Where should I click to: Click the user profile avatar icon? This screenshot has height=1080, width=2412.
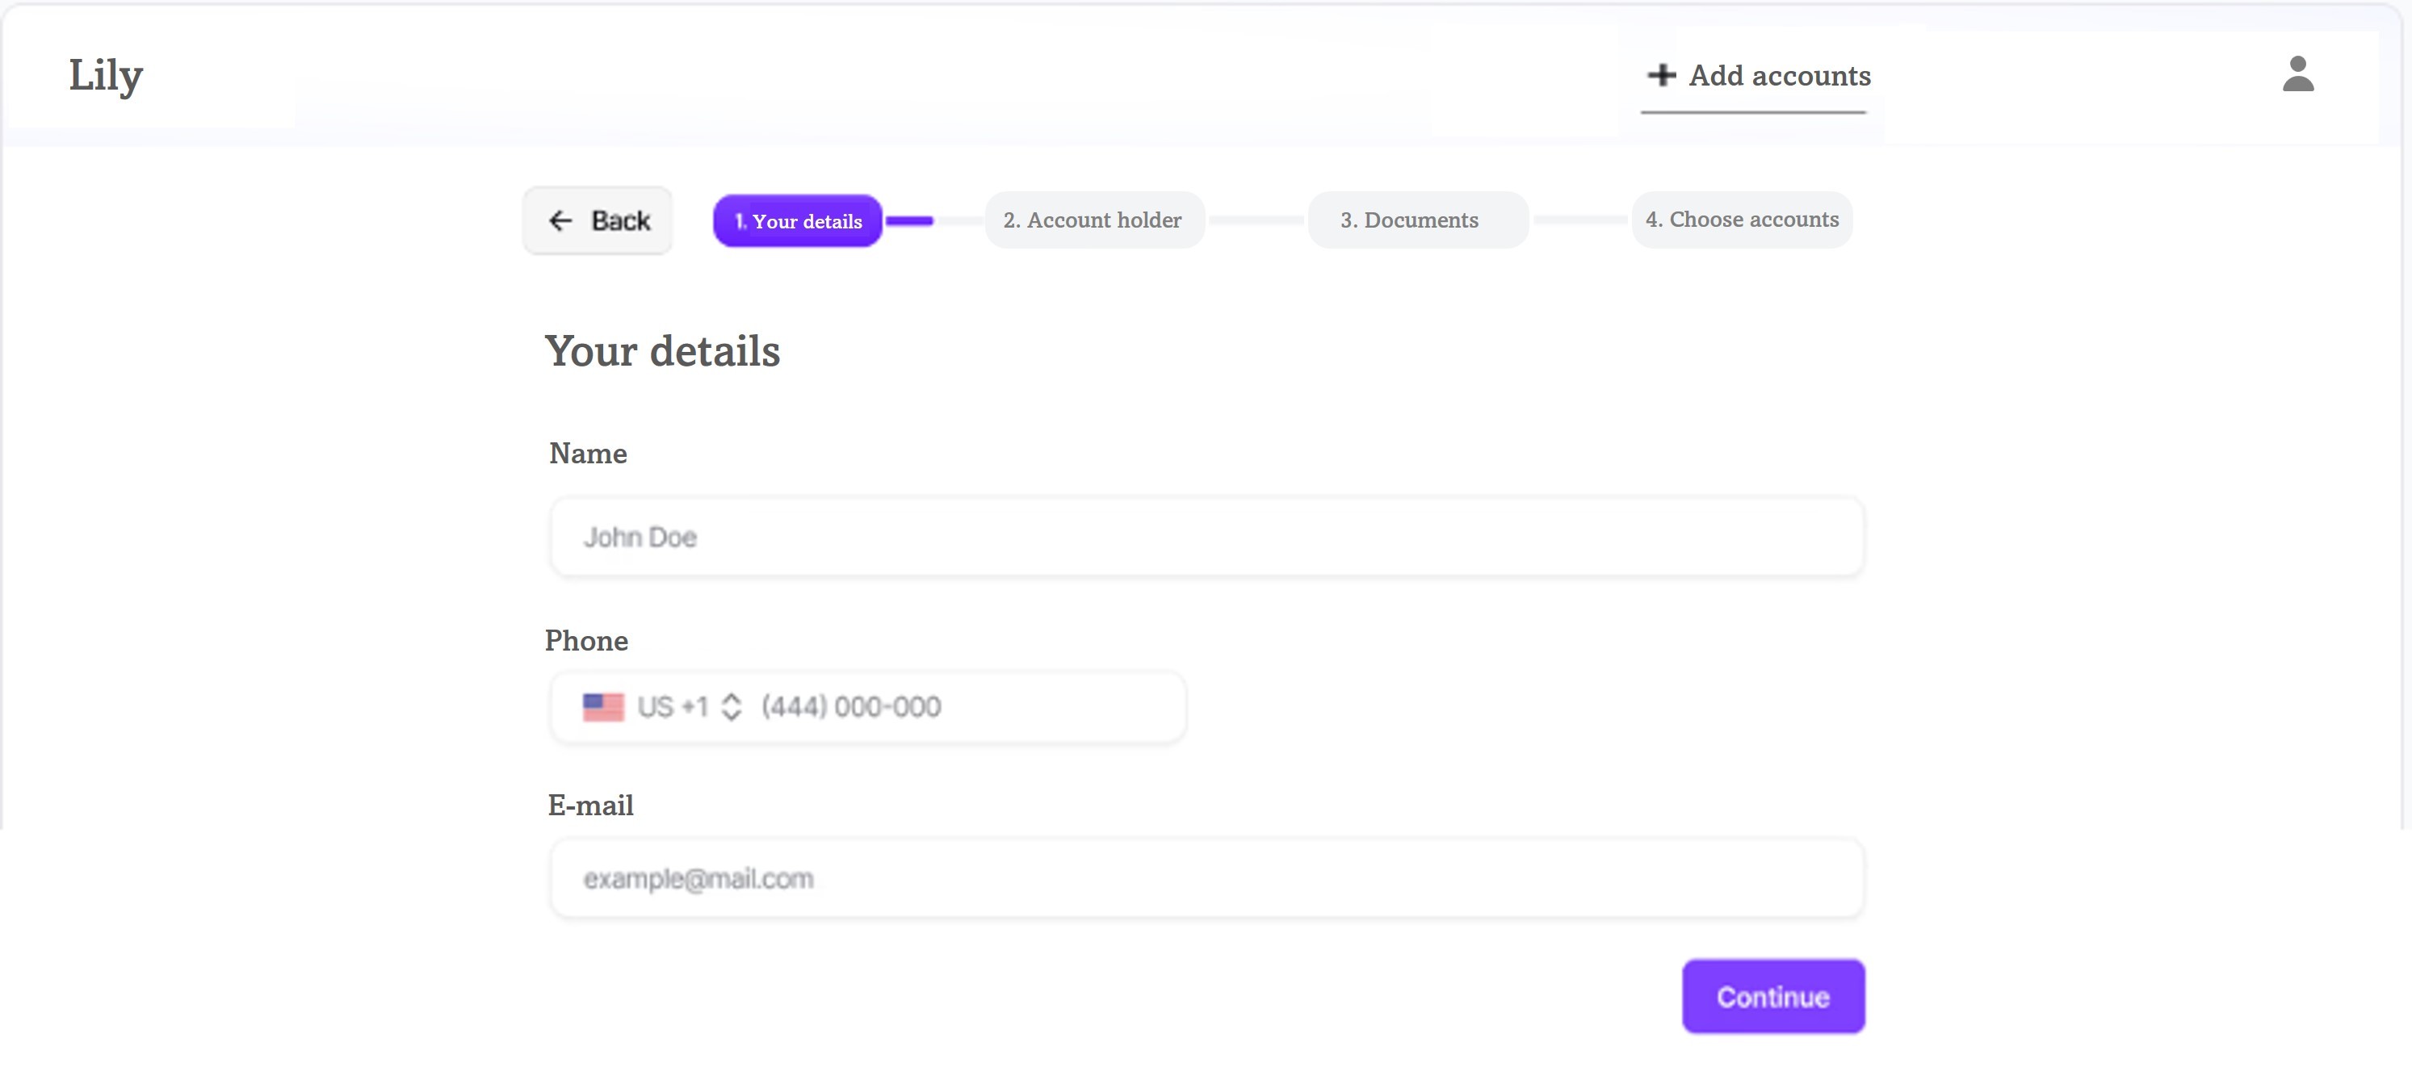point(2298,74)
